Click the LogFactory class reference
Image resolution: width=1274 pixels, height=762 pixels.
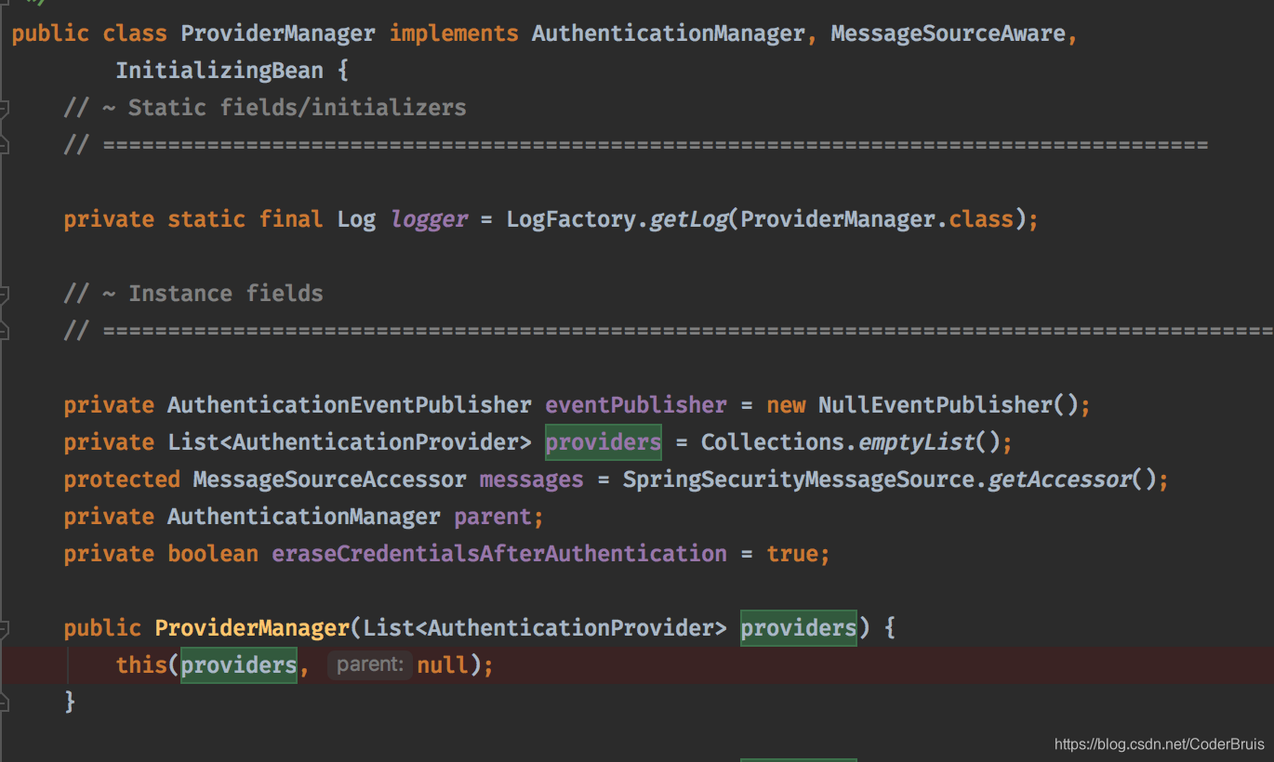point(571,219)
